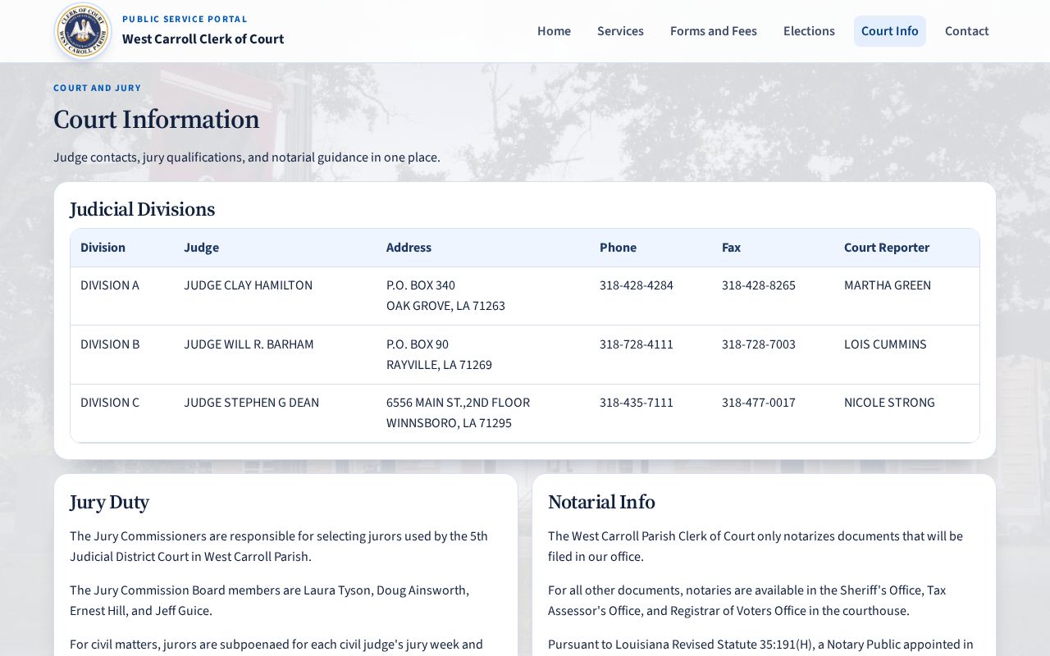Click the RAYVILLE, LA 71269 address line
Viewport: 1050px width, 656px height.
click(439, 365)
